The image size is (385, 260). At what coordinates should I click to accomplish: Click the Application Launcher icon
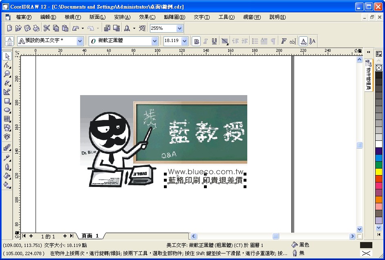pos(127,28)
